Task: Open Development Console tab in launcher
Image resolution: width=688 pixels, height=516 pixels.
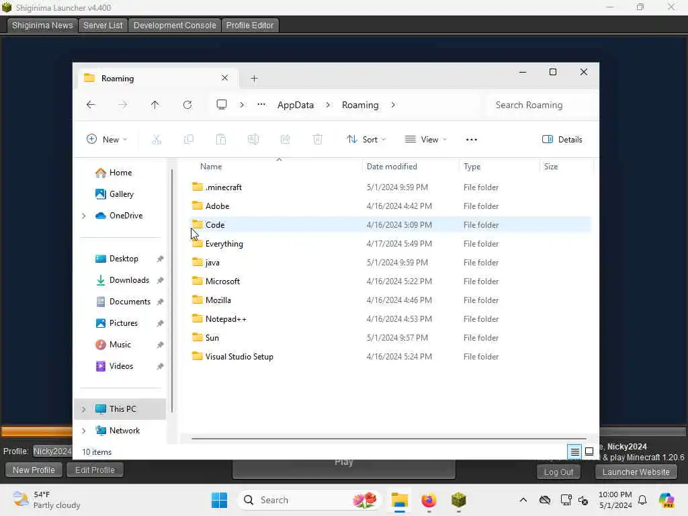Action: coord(175,26)
